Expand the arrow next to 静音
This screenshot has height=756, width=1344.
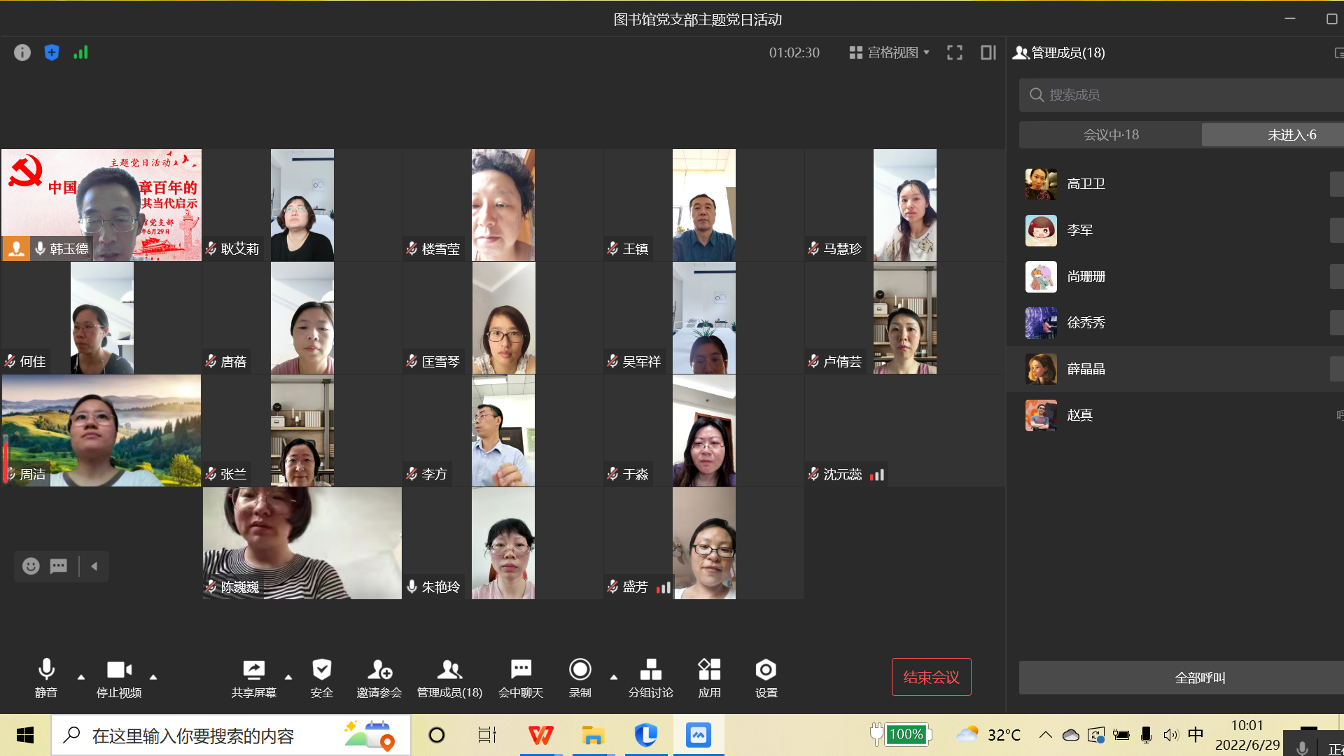click(x=81, y=677)
